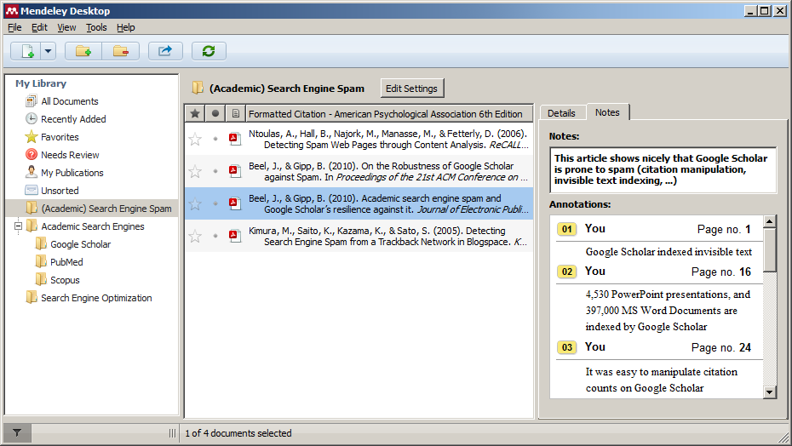Click the Add Document toolbar icon
The width and height of the screenshot is (792, 446).
(x=26, y=51)
